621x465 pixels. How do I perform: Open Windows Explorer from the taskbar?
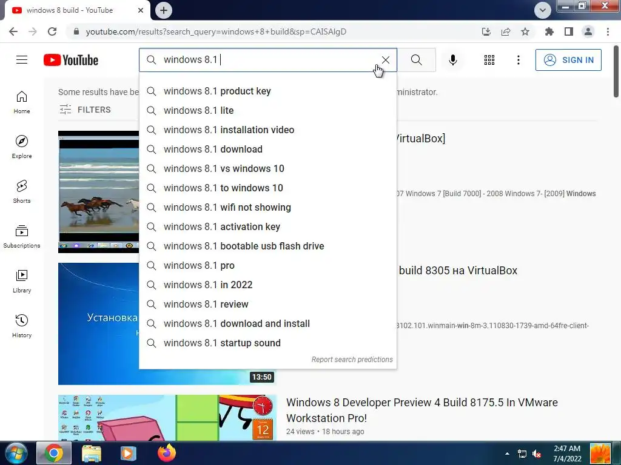[x=92, y=453]
